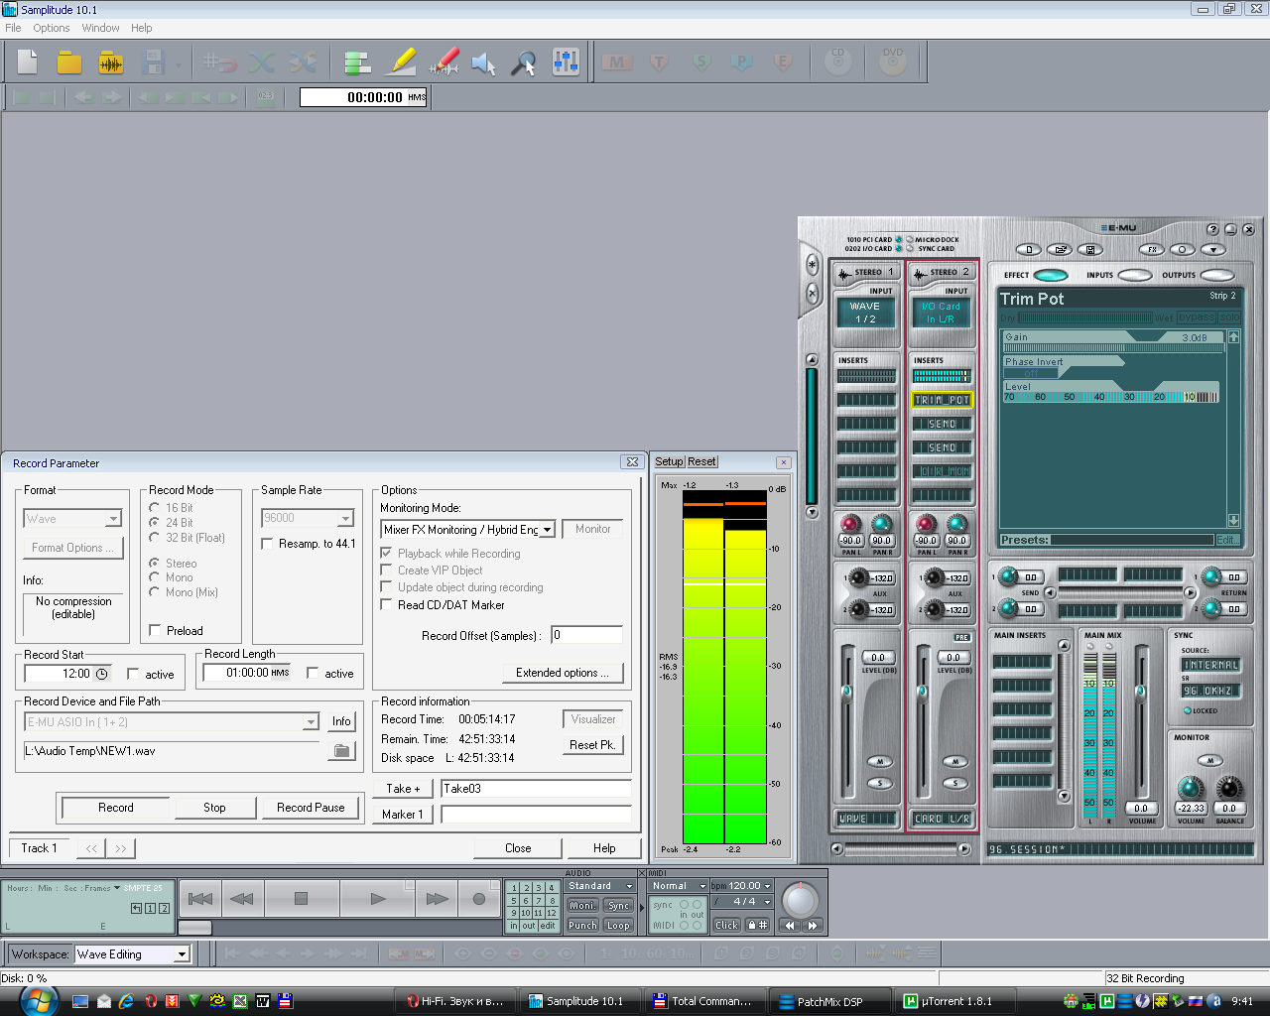Open the mixer icon in the toolbar
The width and height of the screenshot is (1270, 1016).
coord(566,63)
